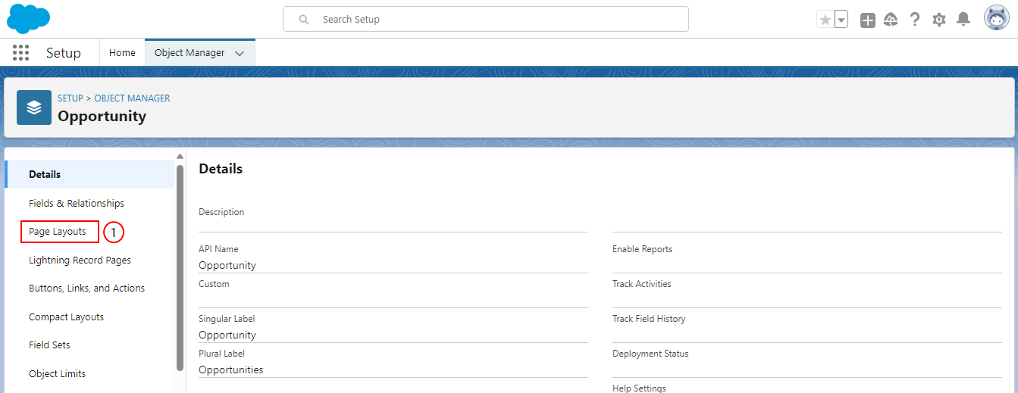Viewport: 1018px width, 393px height.
Task: Select the Object Manager tab
Action: click(x=190, y=53)
